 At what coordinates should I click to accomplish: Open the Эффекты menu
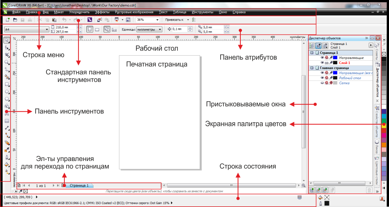point(102,12)
